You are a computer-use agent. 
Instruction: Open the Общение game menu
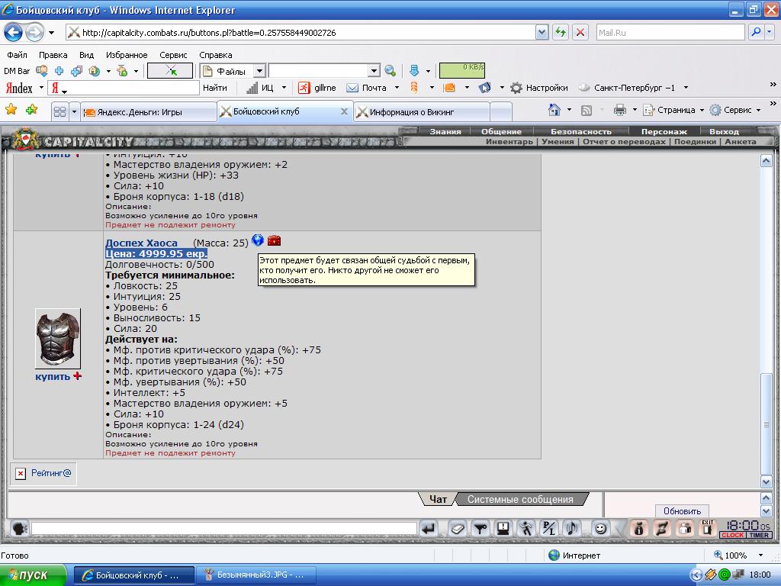501,131
